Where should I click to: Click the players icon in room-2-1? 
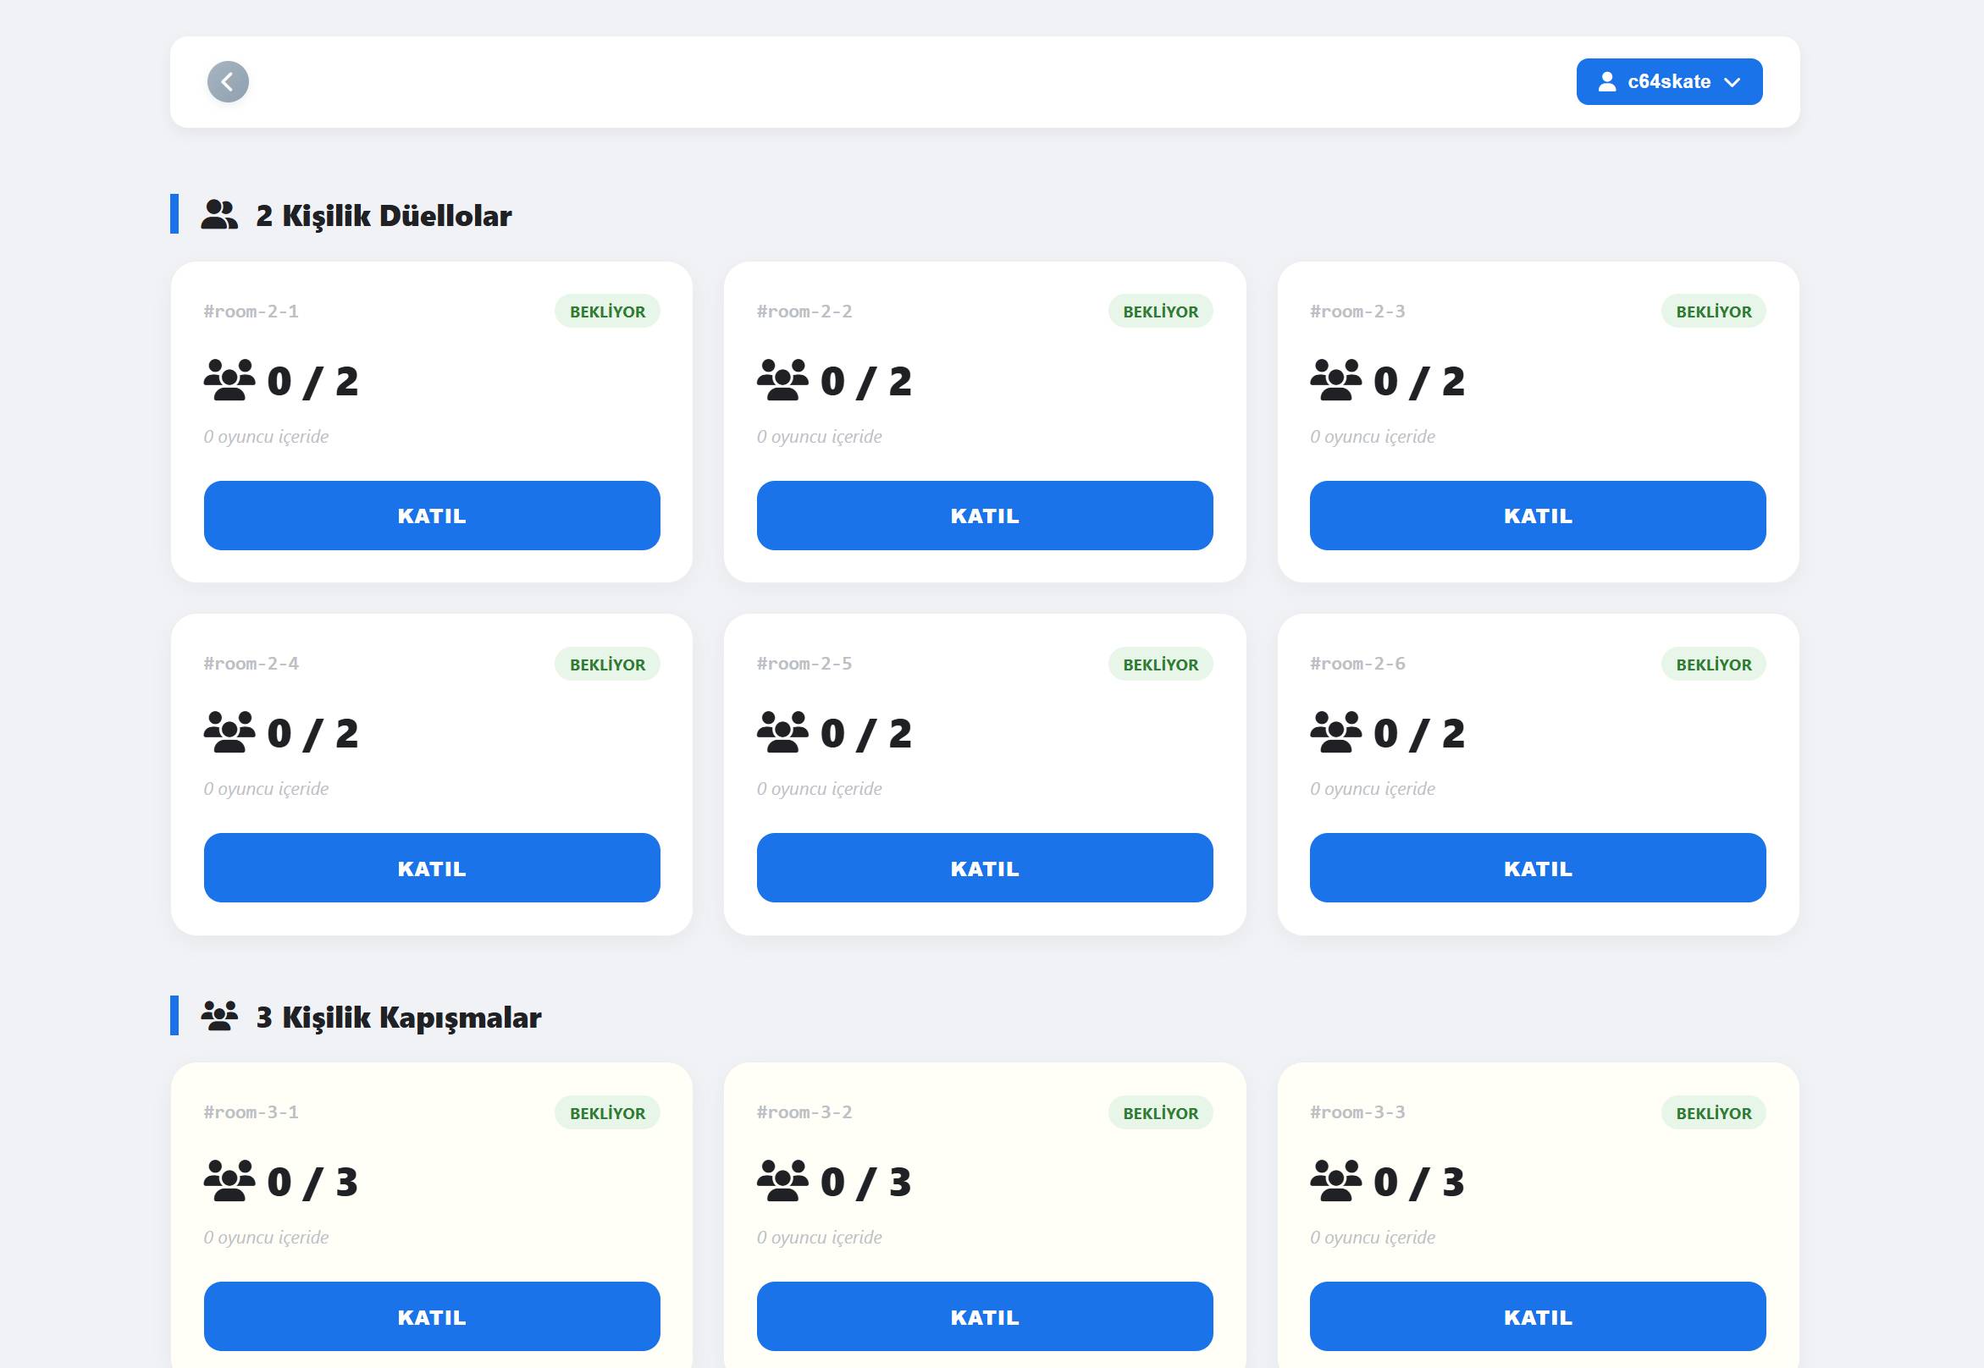[x=229, y=381]
